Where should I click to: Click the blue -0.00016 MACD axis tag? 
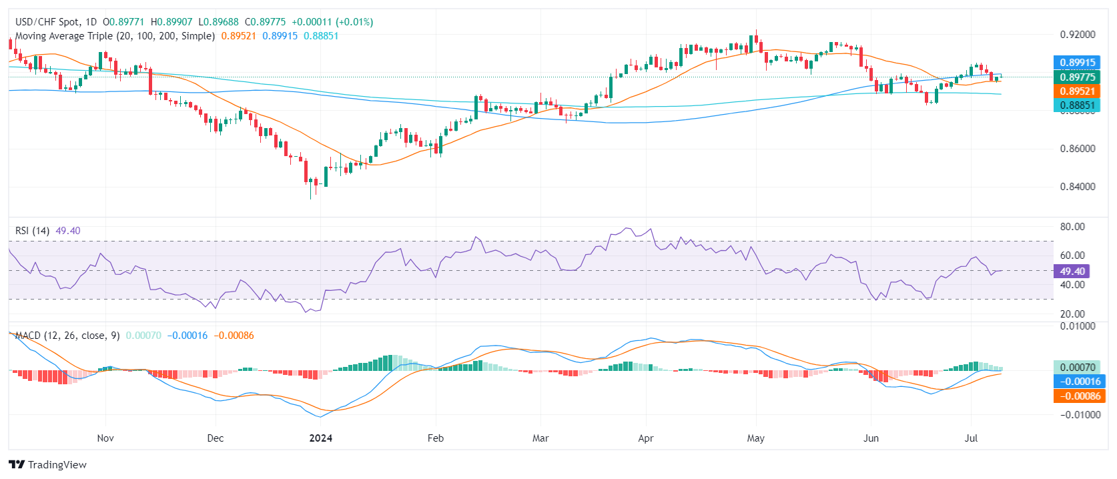click(x=1077, y=382)
